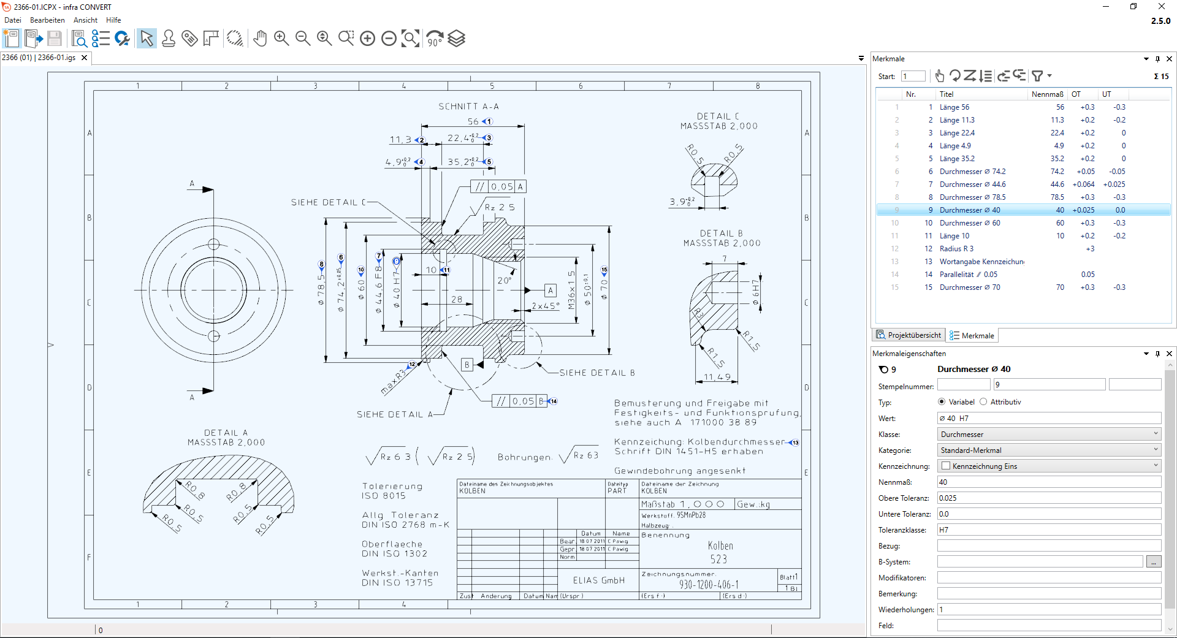
Task: Open the Kategorie Standard-Merkmal dropdown
Action: [1049, 450]
